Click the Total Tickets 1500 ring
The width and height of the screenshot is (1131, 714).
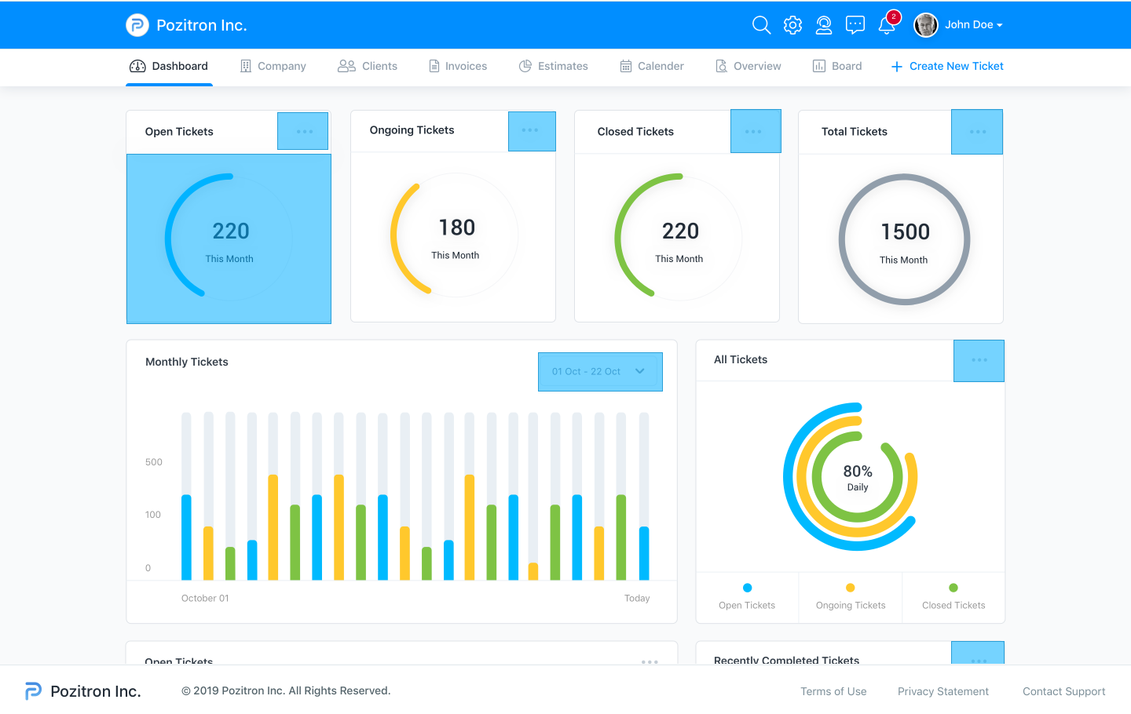click(x=904, y=239)
